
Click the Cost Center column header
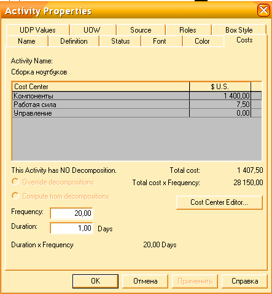[x=101, y=87]
